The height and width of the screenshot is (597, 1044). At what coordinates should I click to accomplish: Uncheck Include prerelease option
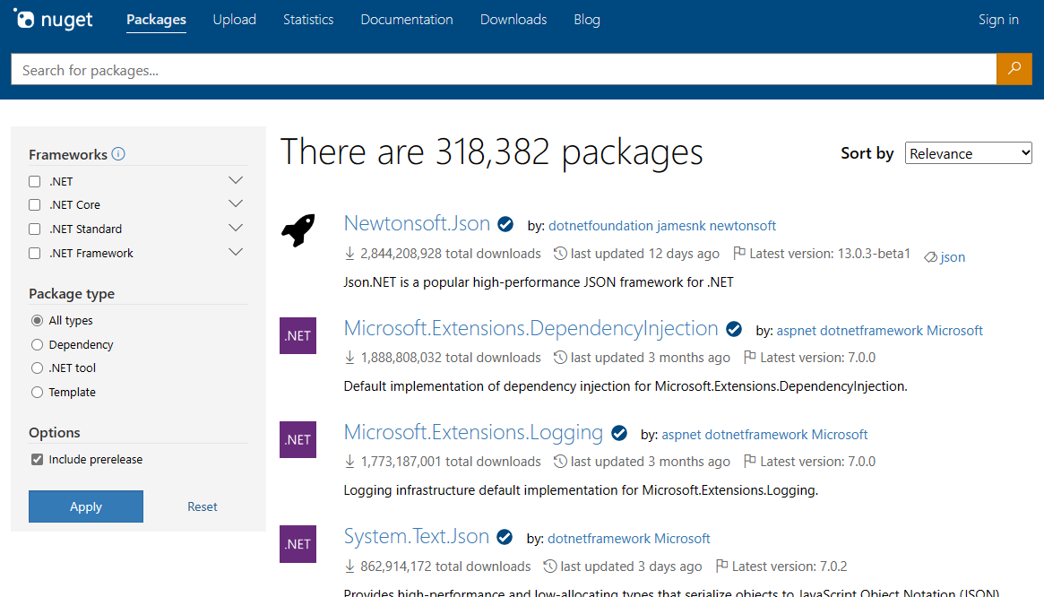38,459
